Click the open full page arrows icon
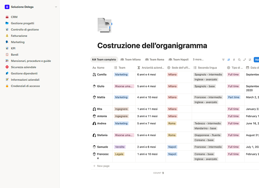This screenshot has height=188, width=259. [x=244, y=60]
